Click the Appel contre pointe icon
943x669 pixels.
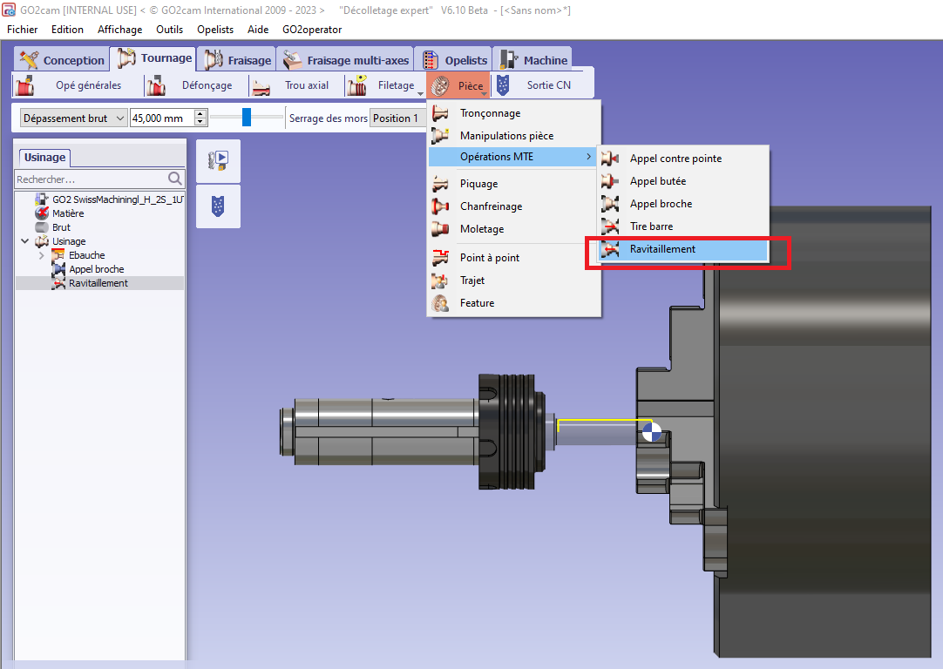click(x=611, y=159)
